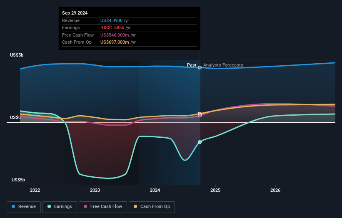Select the 2022 x-axis label
This screenshot has width=342, height=218.
[x=35, y=190]
